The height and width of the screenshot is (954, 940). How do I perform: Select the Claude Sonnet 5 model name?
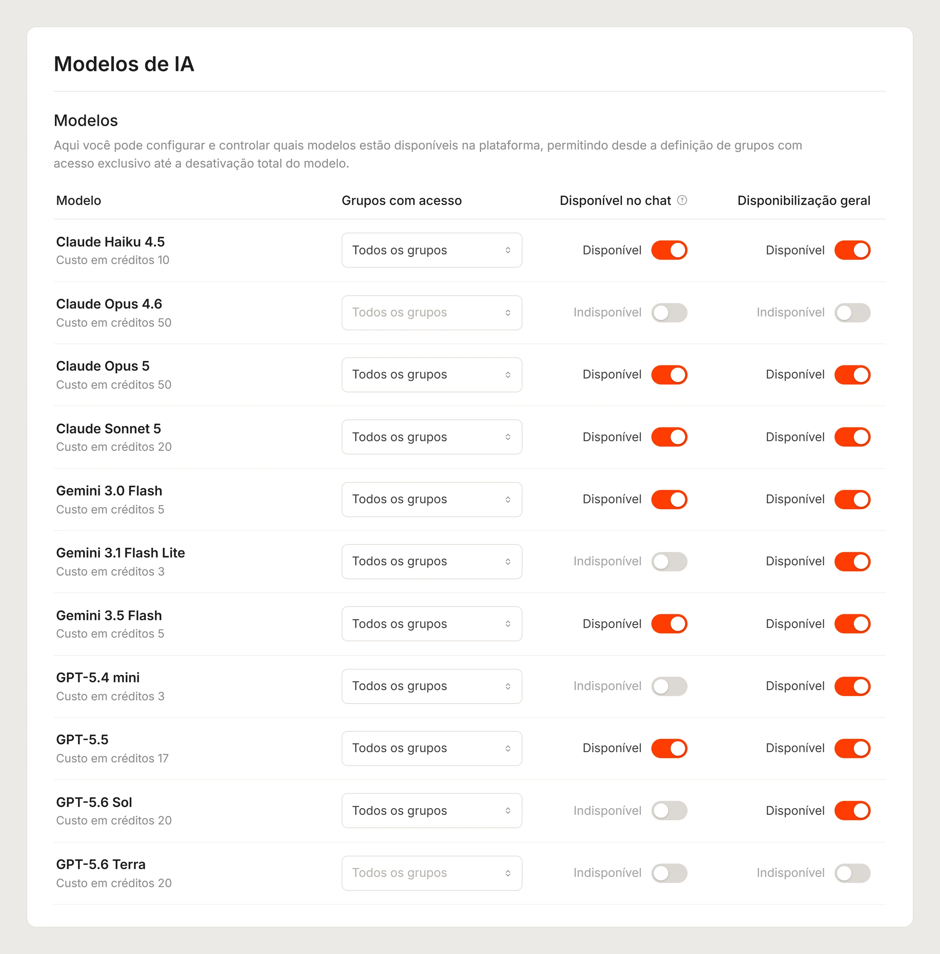coord(109,429)
